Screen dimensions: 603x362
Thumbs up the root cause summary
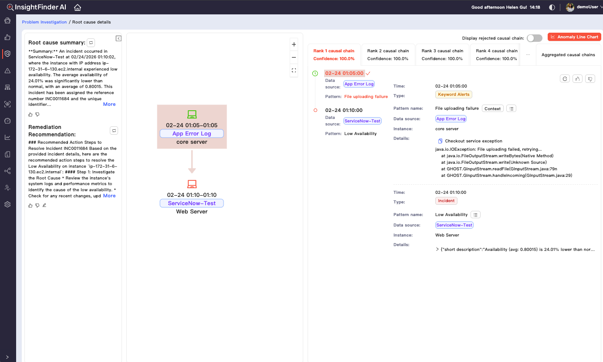(30, 115)
